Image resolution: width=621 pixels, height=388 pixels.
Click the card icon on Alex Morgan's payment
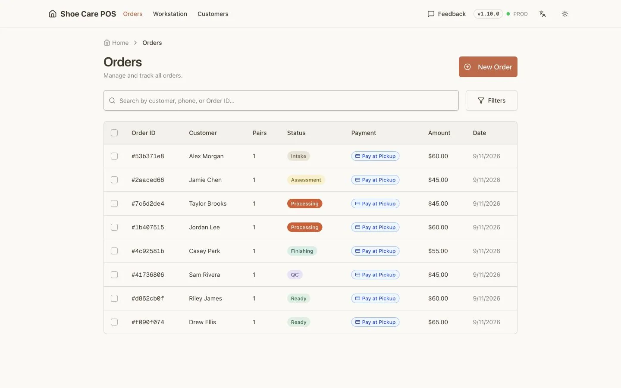point(358,156)
